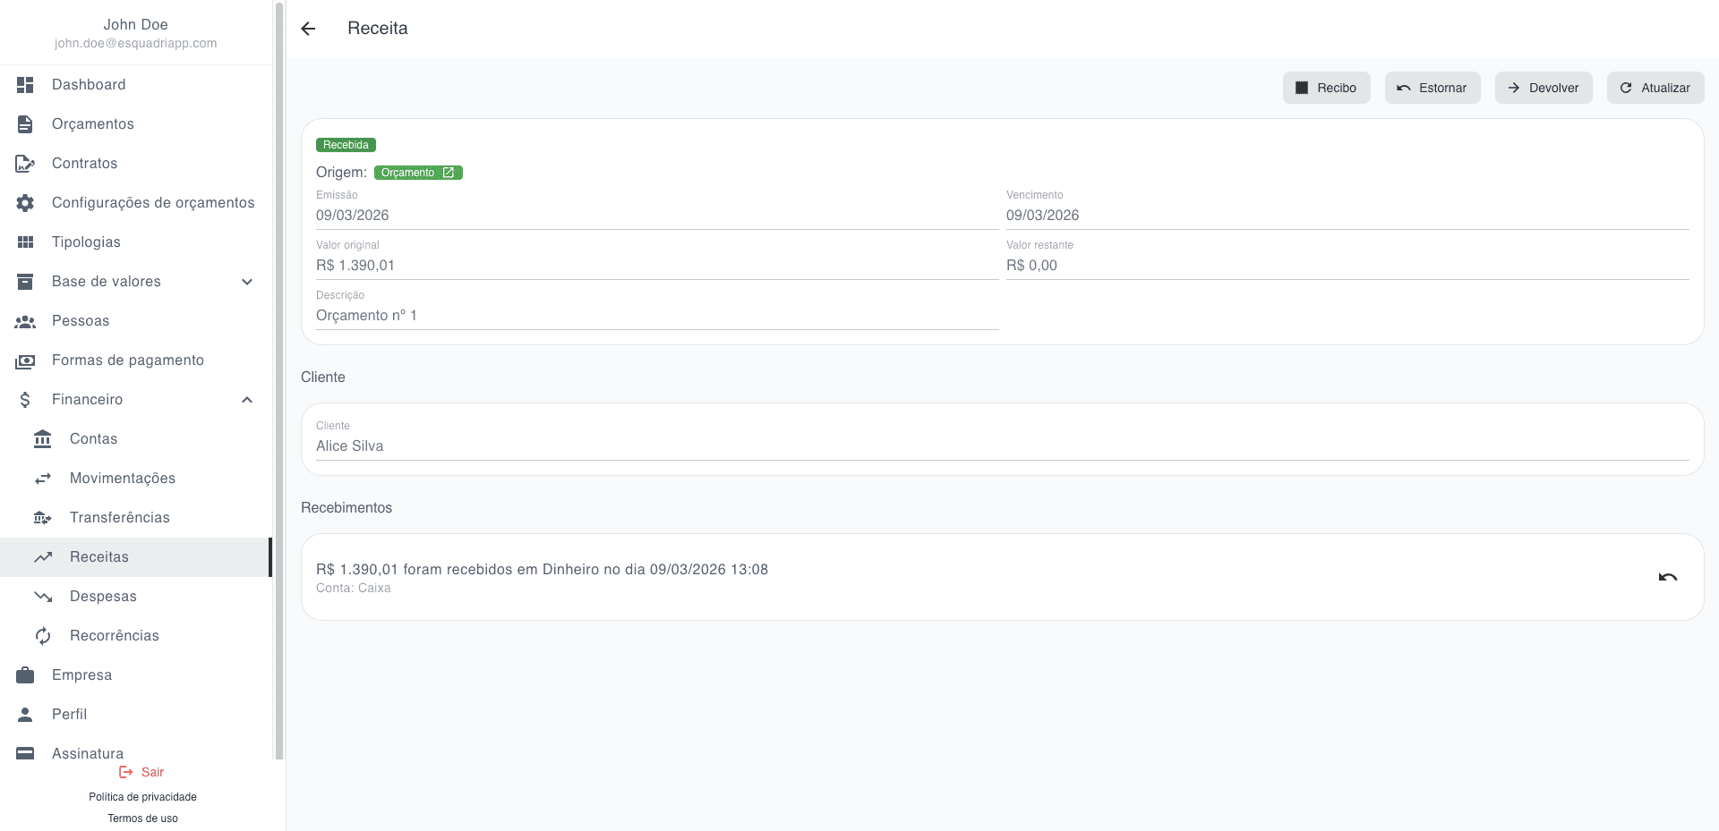Expand Base de valores chevron
The height and width of the screenshot is (831, 1719).
(x=247, y=282)
